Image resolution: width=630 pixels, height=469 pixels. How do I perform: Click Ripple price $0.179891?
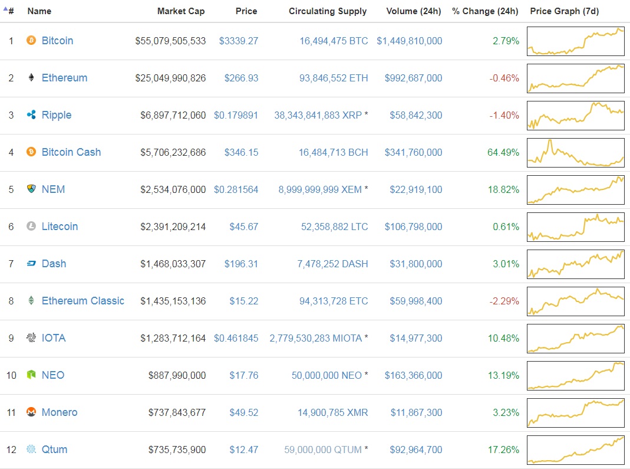pyautogui.click(x=236, y=116)
